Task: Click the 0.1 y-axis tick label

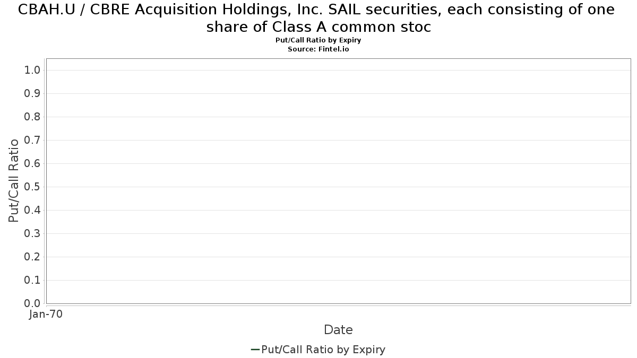Action: [x=32, y=280]
